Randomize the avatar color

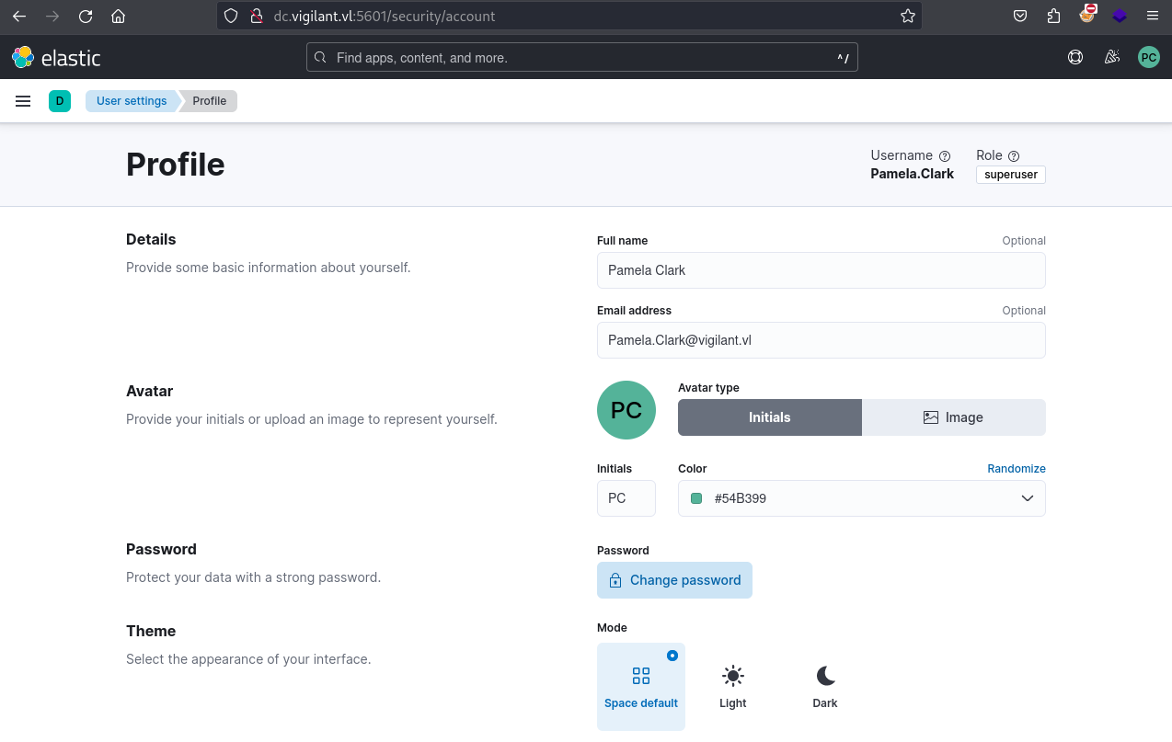(1017, 469)
